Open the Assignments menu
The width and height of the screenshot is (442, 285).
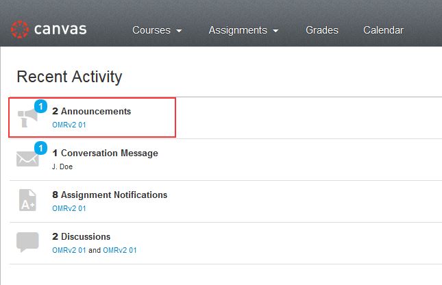pos(243,30)
